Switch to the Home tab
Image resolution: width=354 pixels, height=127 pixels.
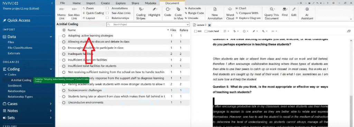point(77,3)
